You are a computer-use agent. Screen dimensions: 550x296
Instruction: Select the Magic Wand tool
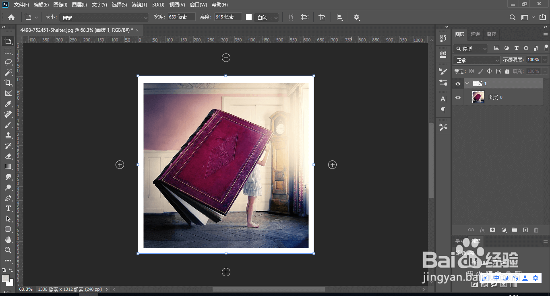[x=8, y=72]
